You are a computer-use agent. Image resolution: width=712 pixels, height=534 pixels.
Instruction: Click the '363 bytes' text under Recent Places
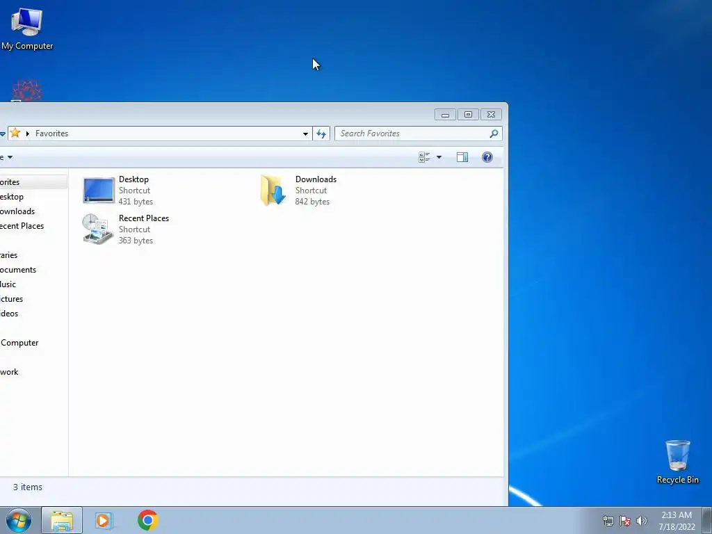pyautogui.click(x=136, y=241)
